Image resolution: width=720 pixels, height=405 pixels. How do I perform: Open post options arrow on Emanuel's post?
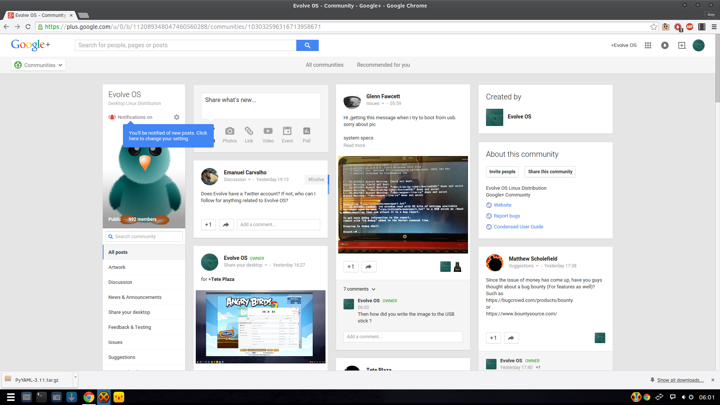249,180
